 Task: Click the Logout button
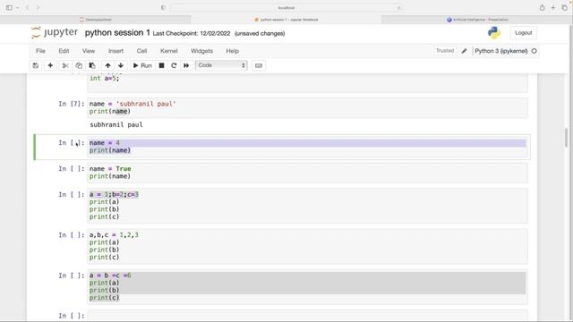[523, 33]
